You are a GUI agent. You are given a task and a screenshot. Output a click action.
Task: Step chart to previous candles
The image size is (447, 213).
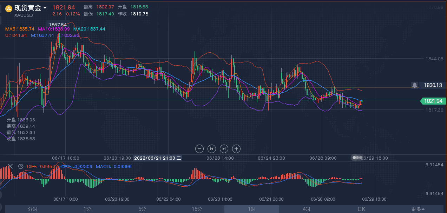pos(212,149)
